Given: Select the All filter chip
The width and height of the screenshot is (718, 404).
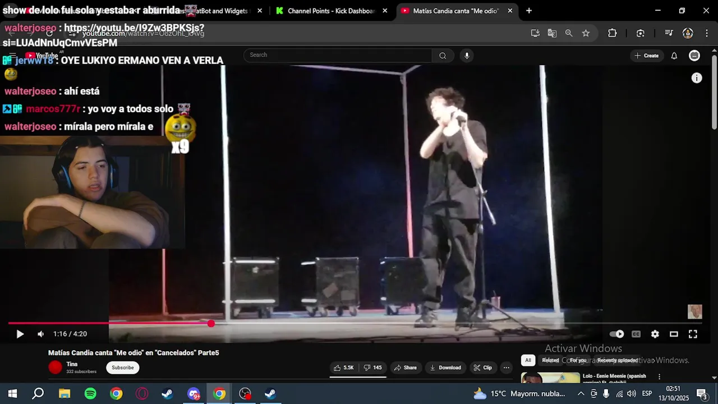Looking at the screenshot, I should [x=528, y=360].
